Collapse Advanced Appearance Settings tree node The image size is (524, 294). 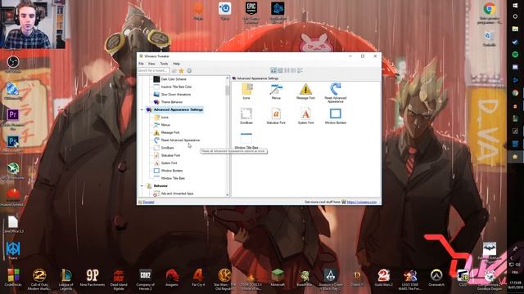142,109
